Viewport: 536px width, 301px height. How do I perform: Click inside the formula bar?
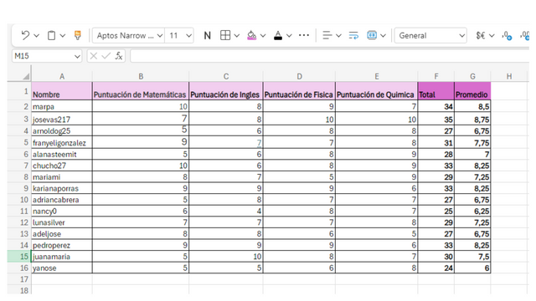coord(329,56)
